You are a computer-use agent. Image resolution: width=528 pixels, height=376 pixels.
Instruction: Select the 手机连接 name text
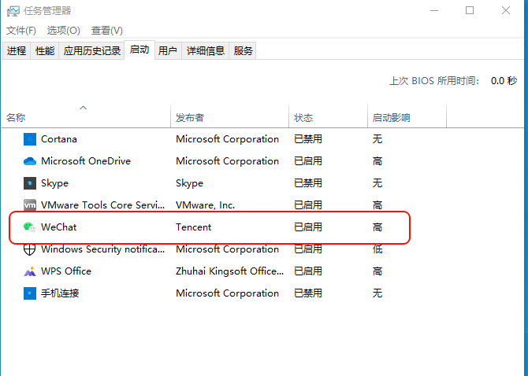(60, 293)
